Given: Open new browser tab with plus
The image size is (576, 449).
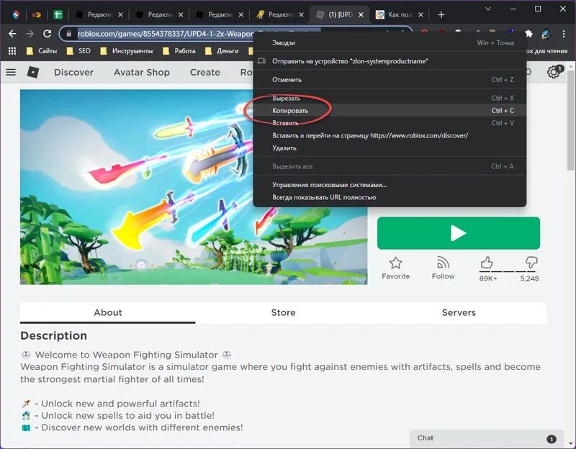Looking at the screenshot, I should click(441, 14).
